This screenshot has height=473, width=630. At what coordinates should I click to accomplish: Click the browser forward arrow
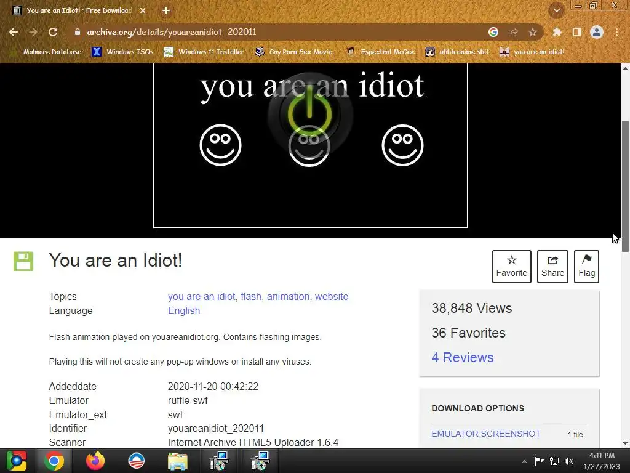[x=33, y=32]
